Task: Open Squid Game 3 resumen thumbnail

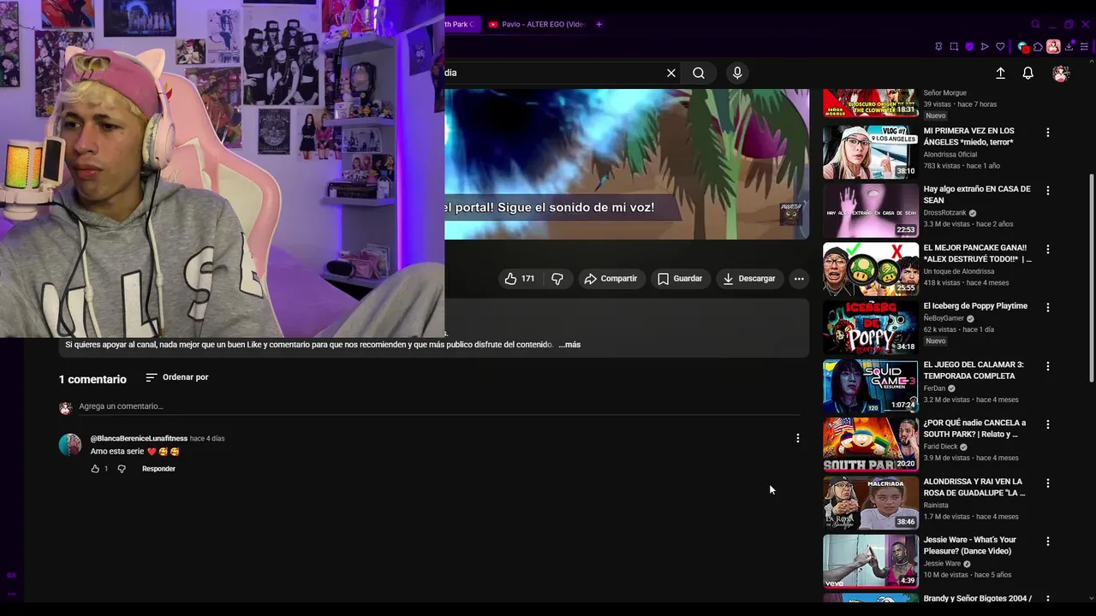Action: click(x=871, y=387)
